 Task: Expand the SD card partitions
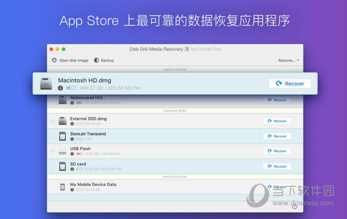52,166
